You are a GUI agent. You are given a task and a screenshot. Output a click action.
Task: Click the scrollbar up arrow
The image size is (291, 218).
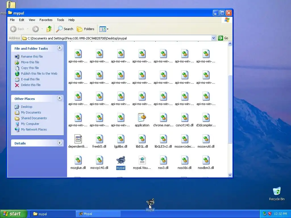(230, 44)
